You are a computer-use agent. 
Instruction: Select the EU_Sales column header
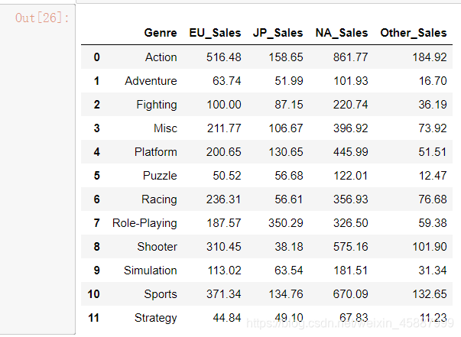215,33
